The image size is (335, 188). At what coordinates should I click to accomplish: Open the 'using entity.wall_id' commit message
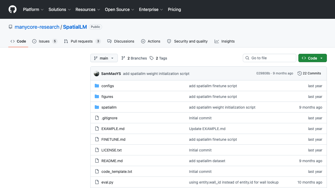[x=234, y=182]
